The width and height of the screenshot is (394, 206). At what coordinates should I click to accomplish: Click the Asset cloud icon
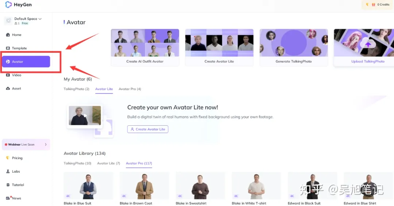8,88
